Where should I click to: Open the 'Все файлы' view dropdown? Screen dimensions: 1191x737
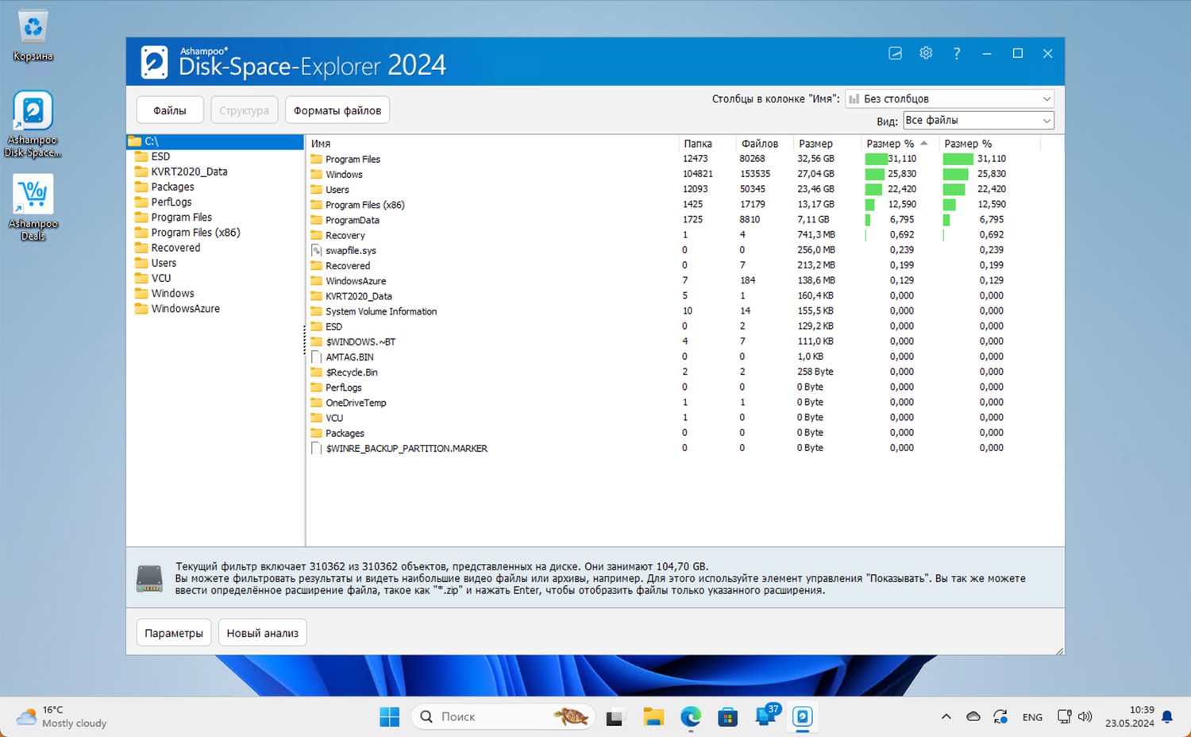pos(978,120)
